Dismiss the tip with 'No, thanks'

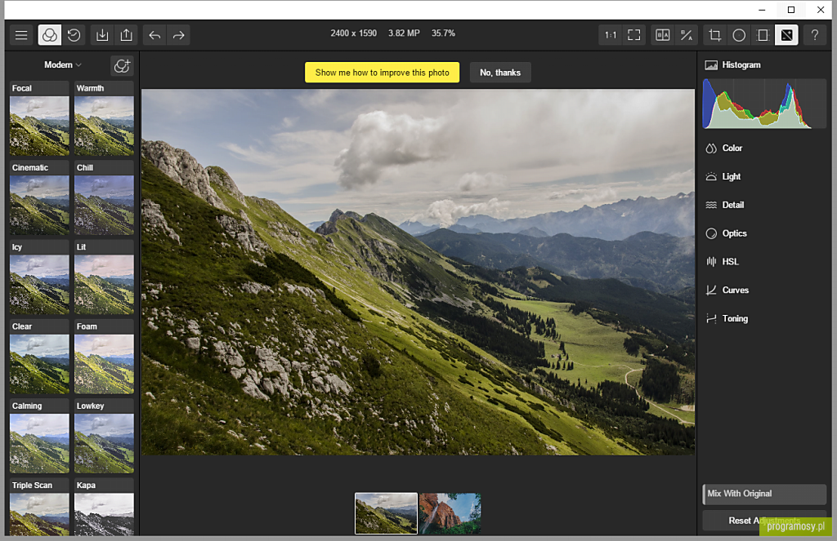pos(500,73)
